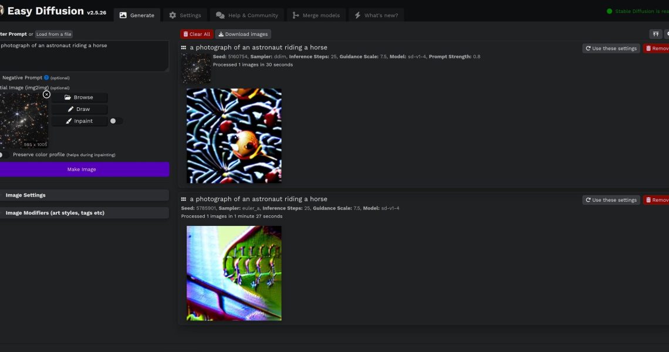Image resolution: width=669 pixels, height=352 pixels.
Task: Toggle Preserve color profile switch
Action: coord(4,155)
